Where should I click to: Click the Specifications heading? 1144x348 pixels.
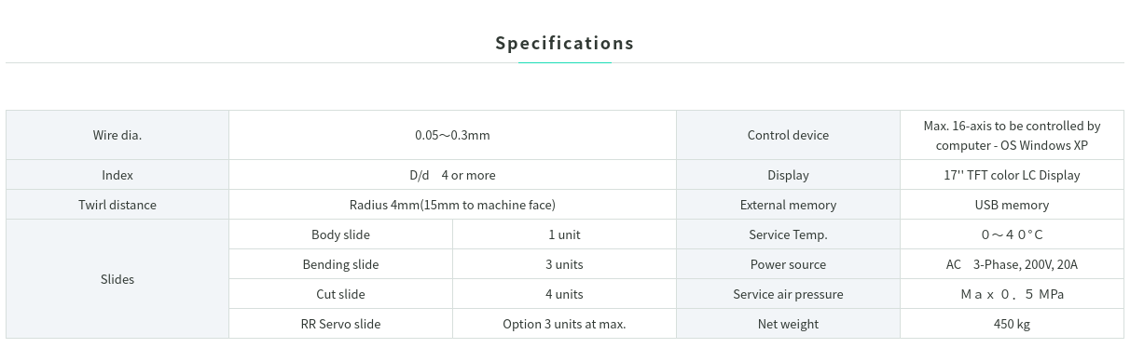pos(564,43)
